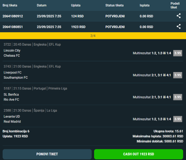Open the Levante UD vs Real Madrid match

coord(12,119)
